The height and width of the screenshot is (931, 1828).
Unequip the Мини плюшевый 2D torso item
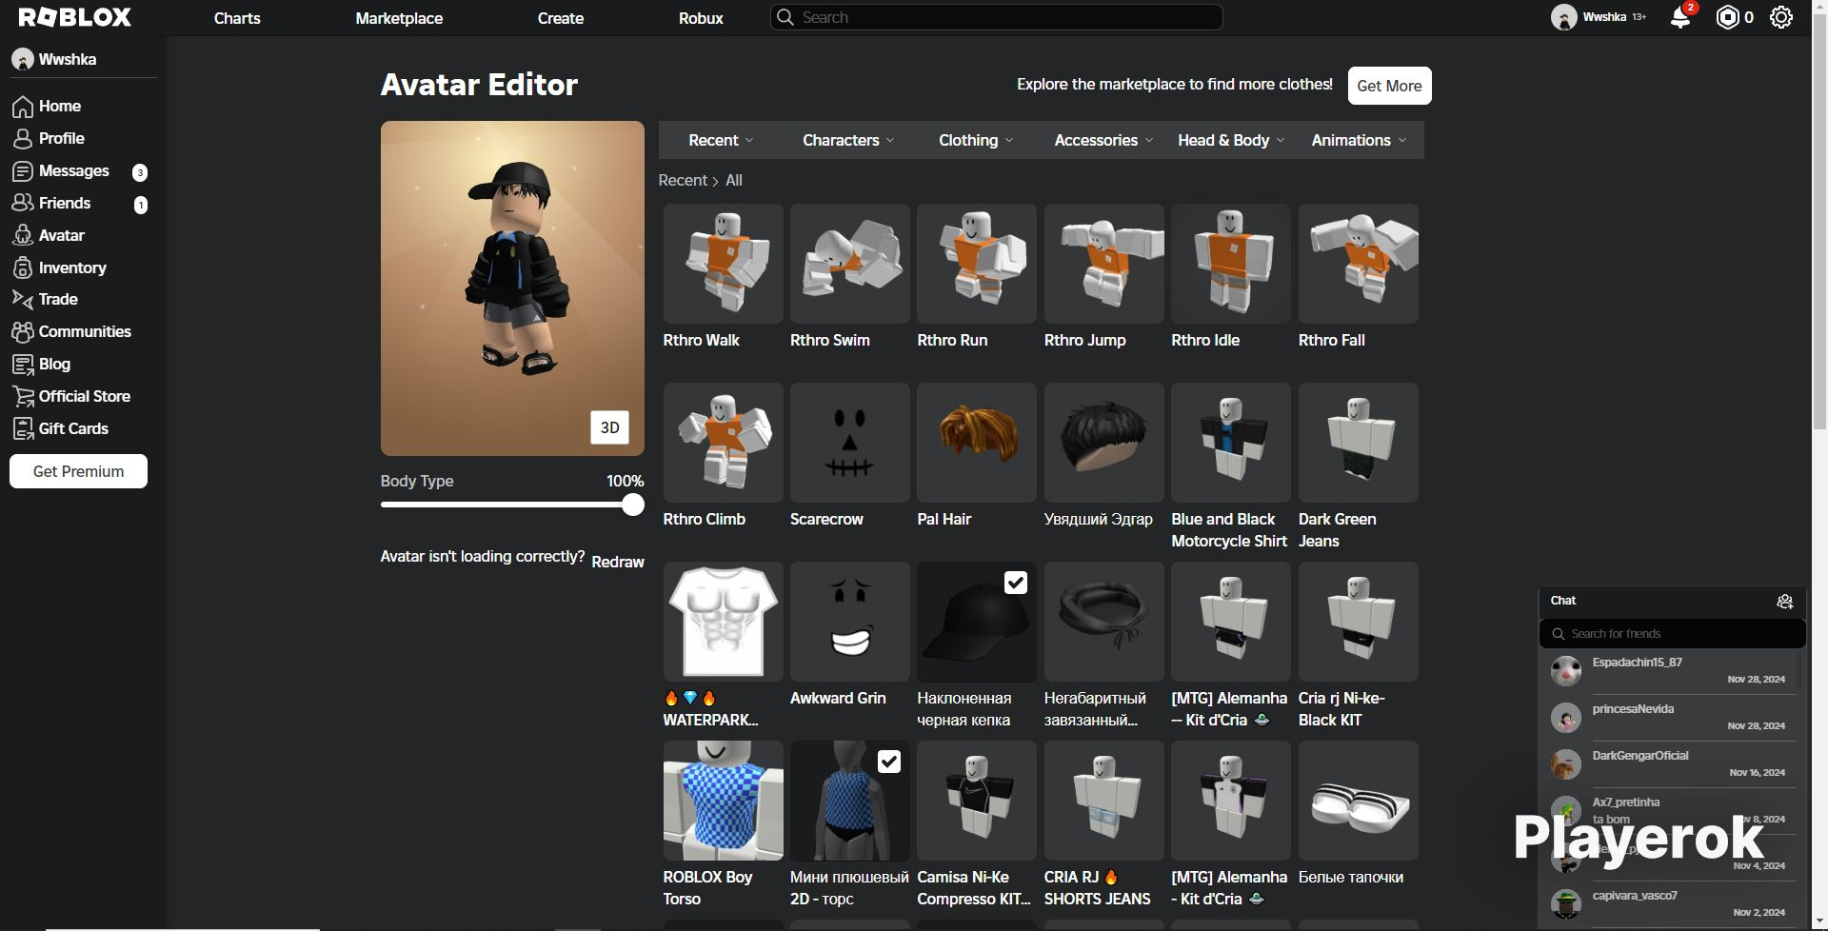click(849, 801)
